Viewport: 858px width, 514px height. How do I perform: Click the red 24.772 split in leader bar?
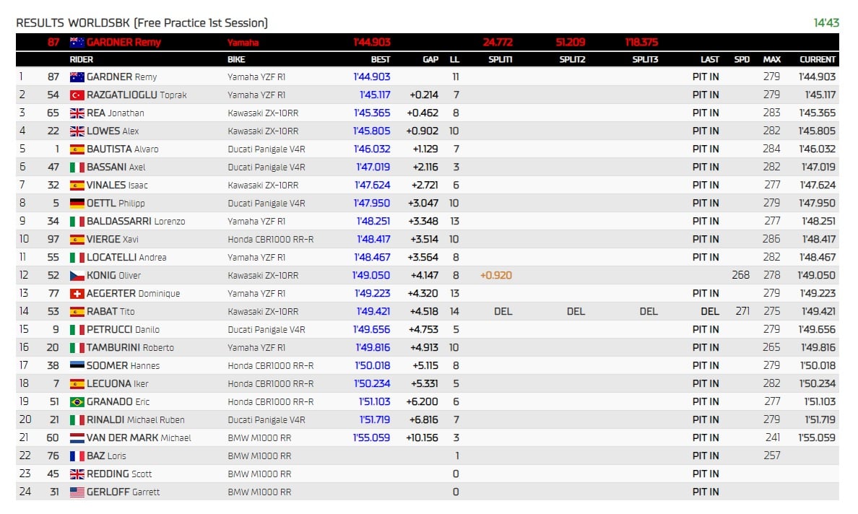pyautogui.click(x=498, y=42)
